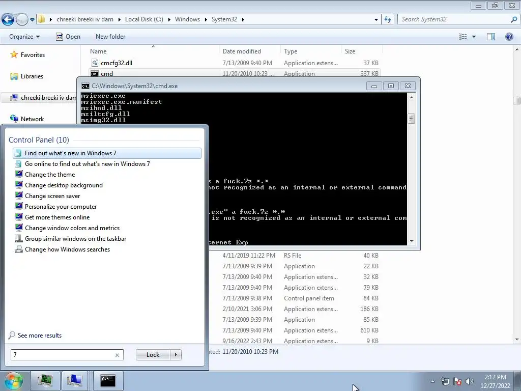521x391 pixels.
Task: Open Find out what's new in Windows 7
Action: click(x=107, y=153)
